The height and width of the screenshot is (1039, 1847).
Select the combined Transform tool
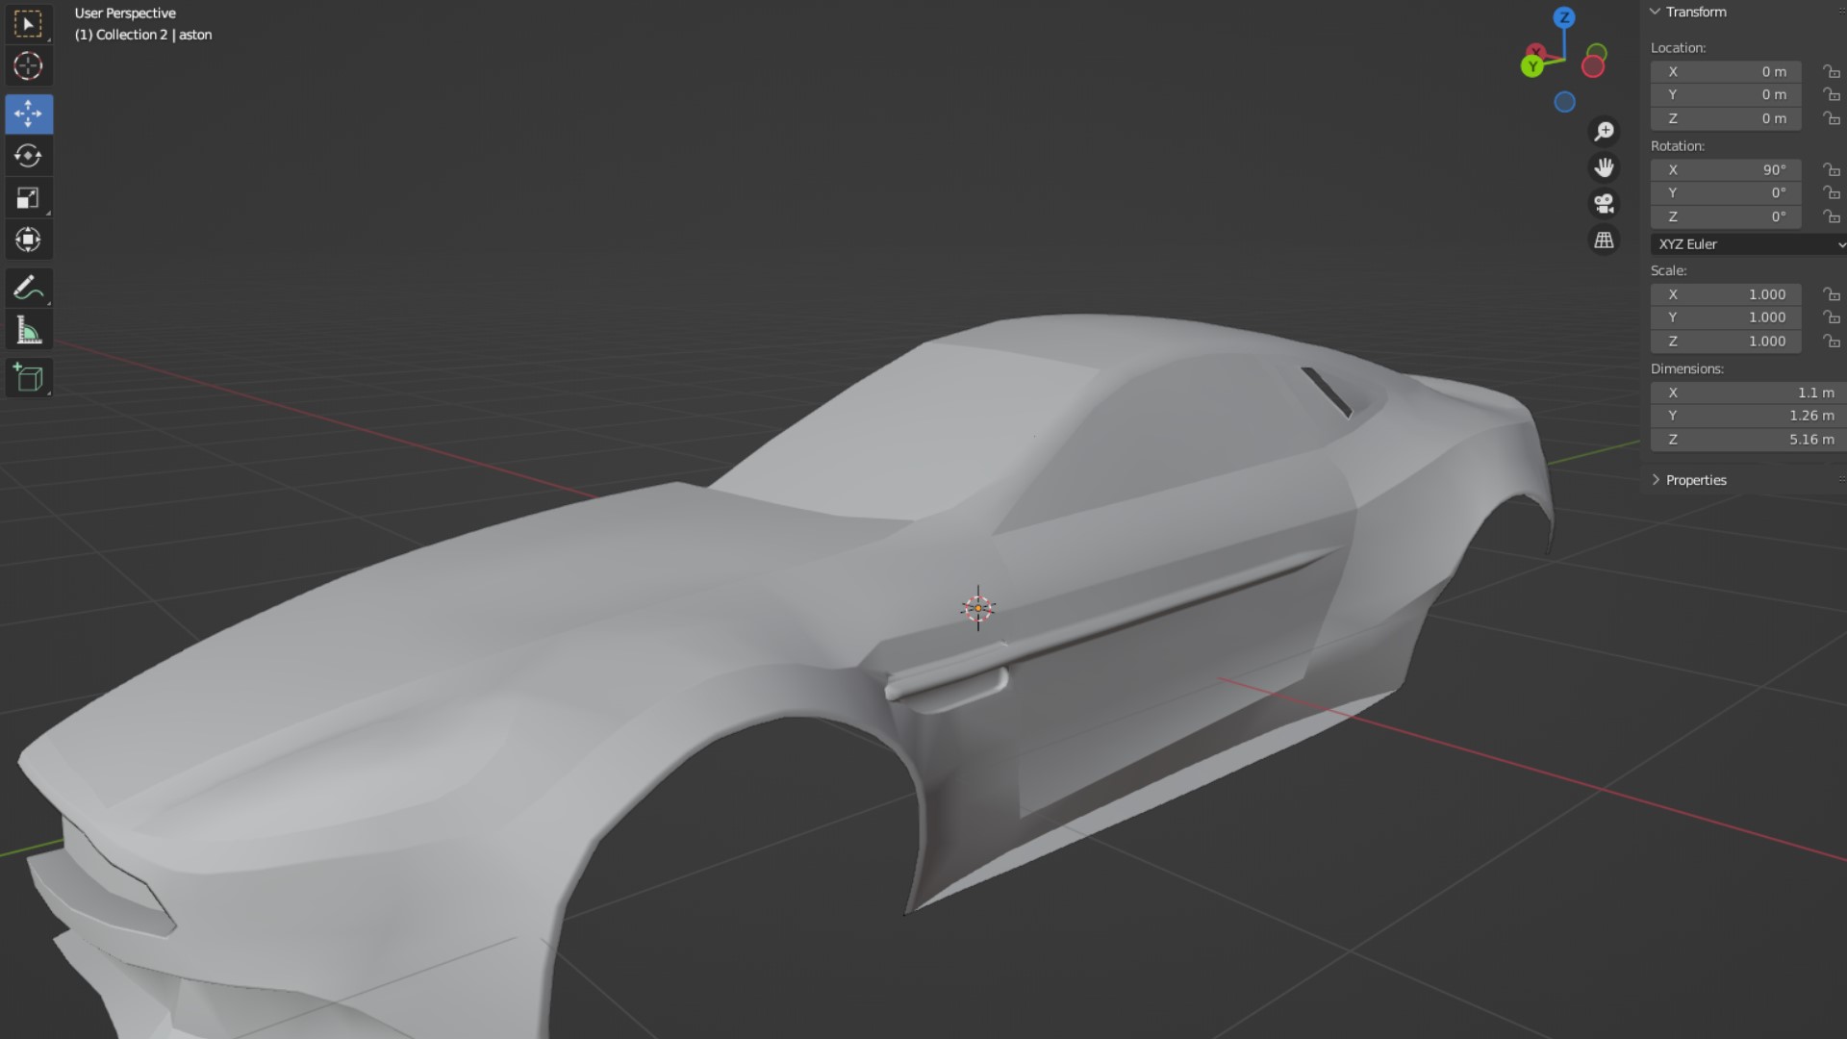coord(28,240)
